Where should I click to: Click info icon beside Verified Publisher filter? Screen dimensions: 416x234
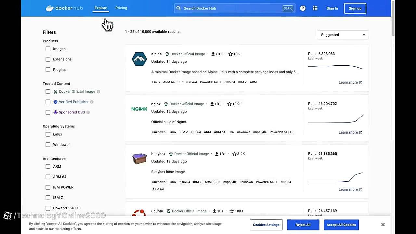pos(92,102)
